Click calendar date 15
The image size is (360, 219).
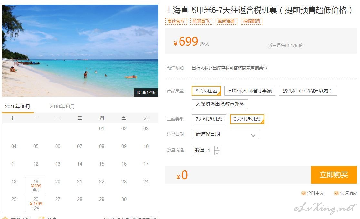click(x=102, y=164)
